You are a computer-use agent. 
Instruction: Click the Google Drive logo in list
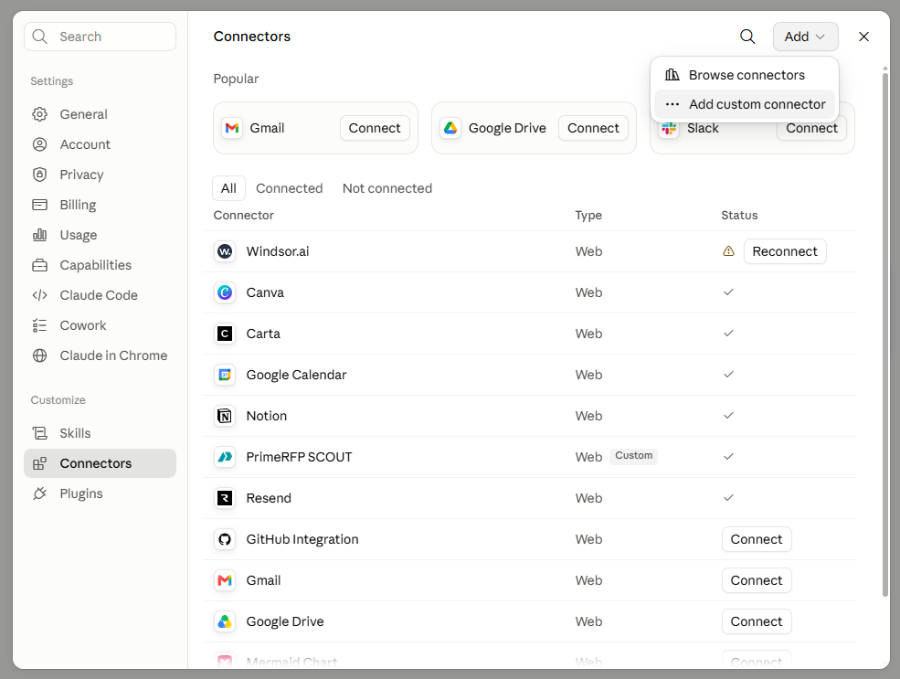pos(225,621)
